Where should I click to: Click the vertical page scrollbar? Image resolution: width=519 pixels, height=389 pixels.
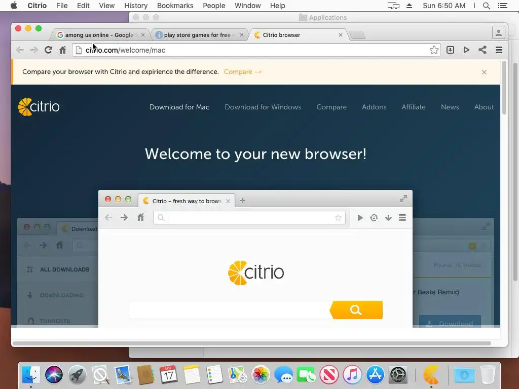click(504, 88)
